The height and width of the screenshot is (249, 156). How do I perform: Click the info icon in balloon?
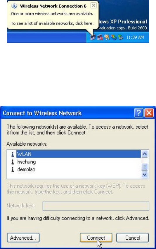click(14, 6)
